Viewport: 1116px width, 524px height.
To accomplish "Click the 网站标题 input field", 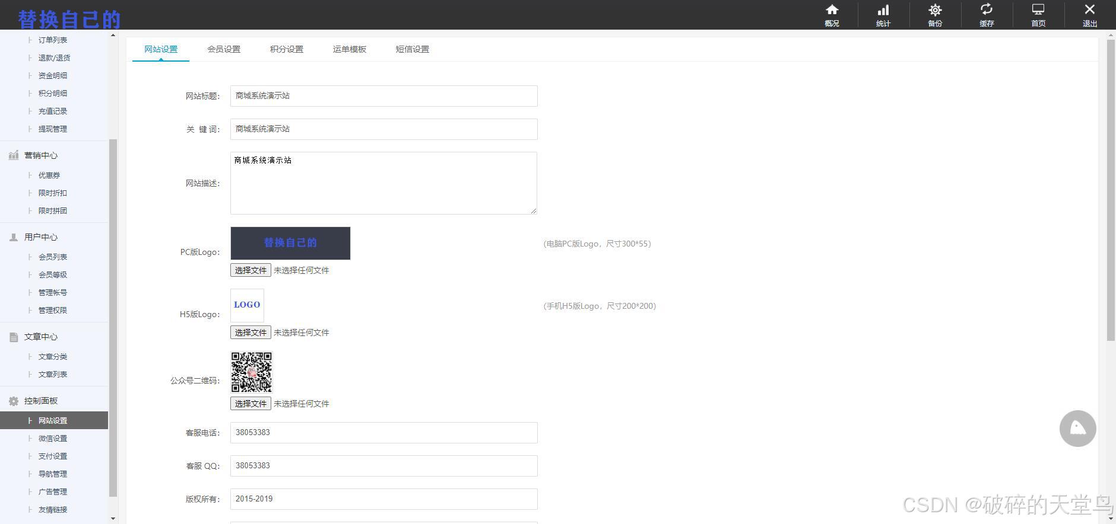I will (x=383, y=96).
